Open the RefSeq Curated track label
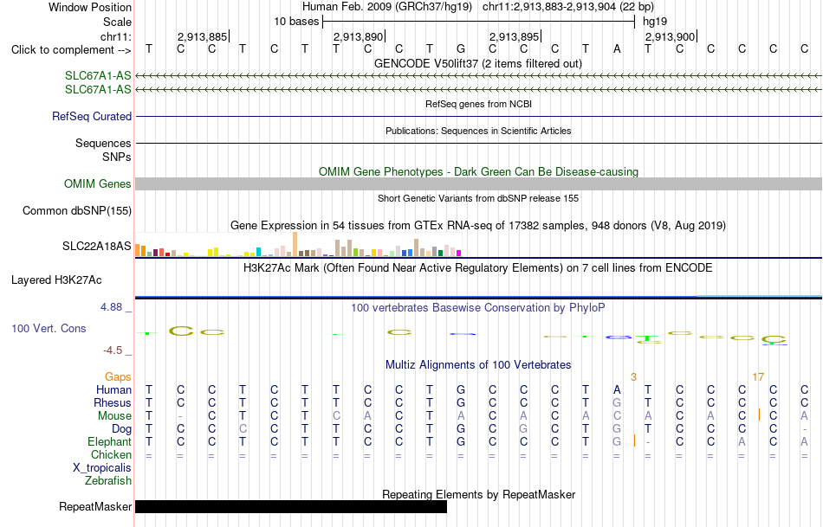 click(x=92, y=117)
